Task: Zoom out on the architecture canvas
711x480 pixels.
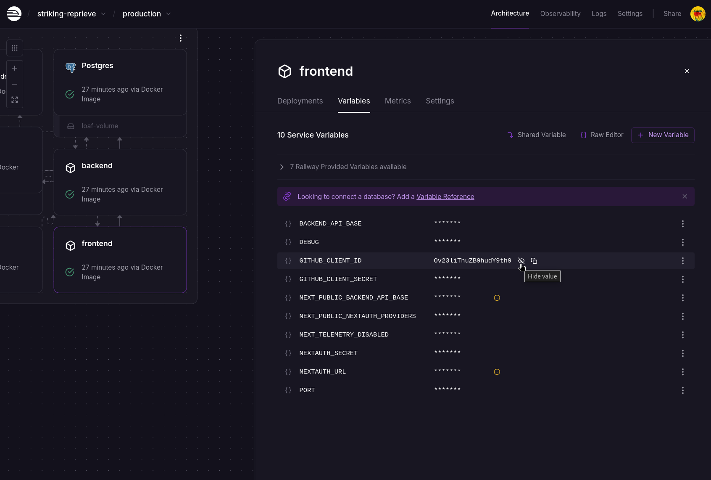Action: tap(14, 84)
